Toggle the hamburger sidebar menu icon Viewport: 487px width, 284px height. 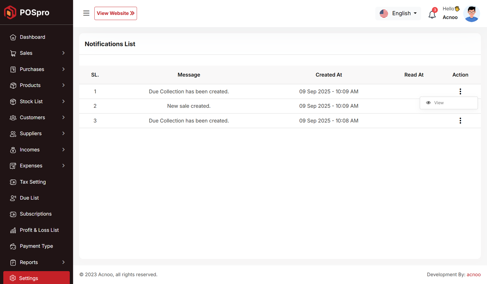[x=86, y=13]
